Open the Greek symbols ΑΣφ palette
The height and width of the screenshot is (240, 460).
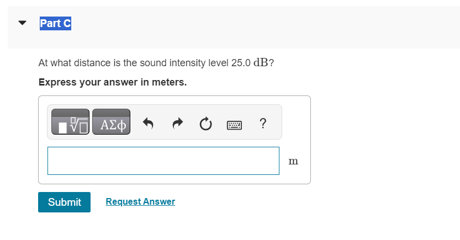(x=112, y=122)
